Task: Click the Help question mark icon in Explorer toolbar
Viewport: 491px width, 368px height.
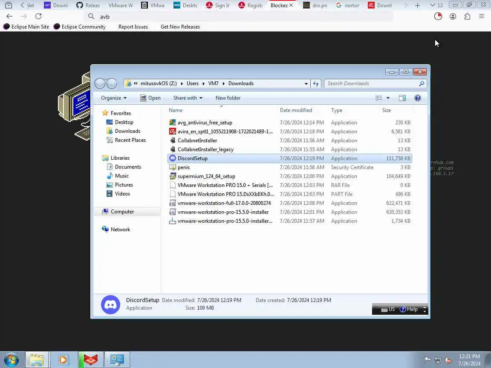Action: tap(417, 98)
